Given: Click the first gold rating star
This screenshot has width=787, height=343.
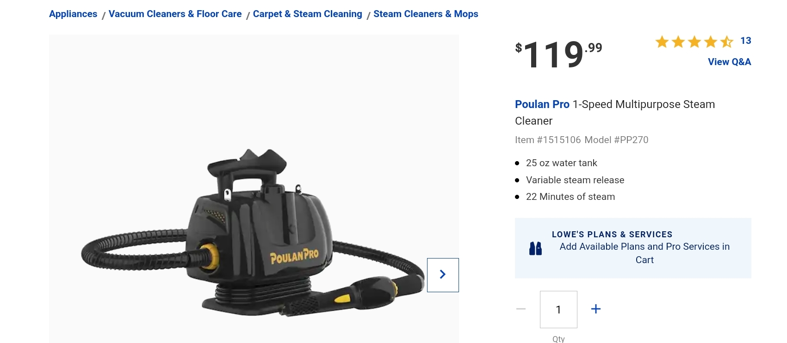Looking at the screenshot, I should (x=662, y=42).
